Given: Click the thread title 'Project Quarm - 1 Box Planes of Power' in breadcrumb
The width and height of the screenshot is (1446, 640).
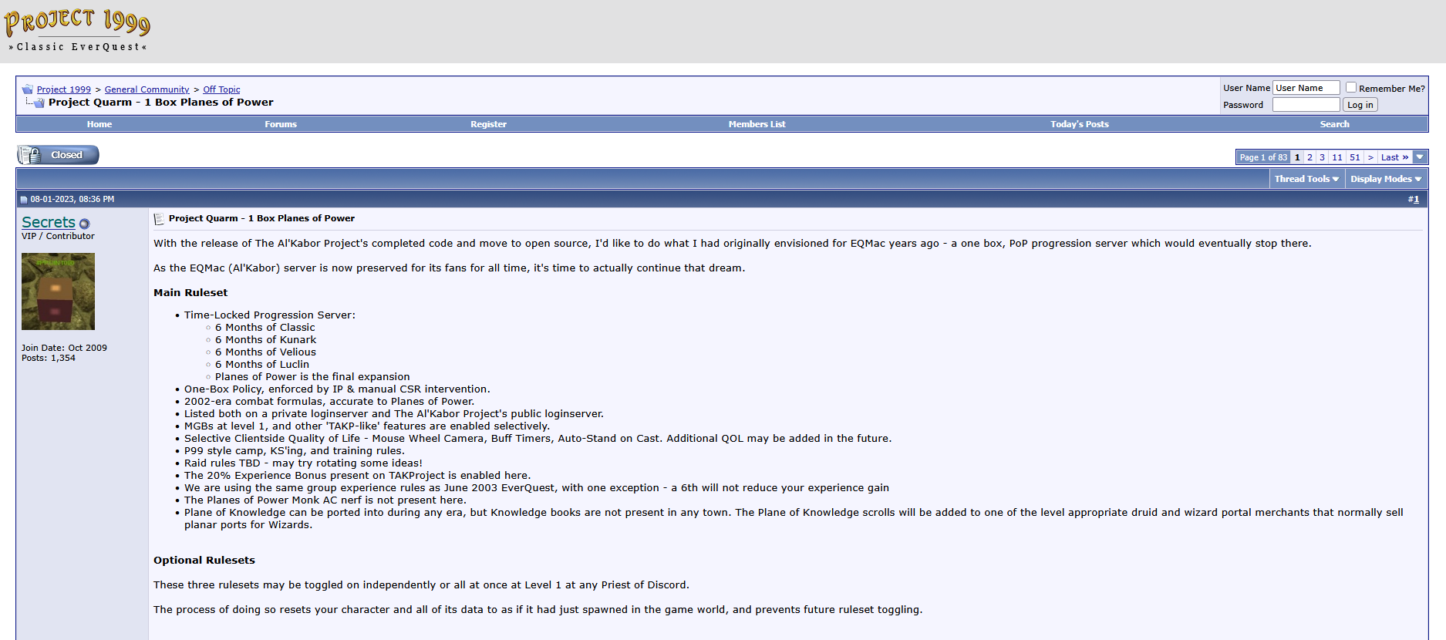Looking at the screenshot, I should tap(160, 103).
